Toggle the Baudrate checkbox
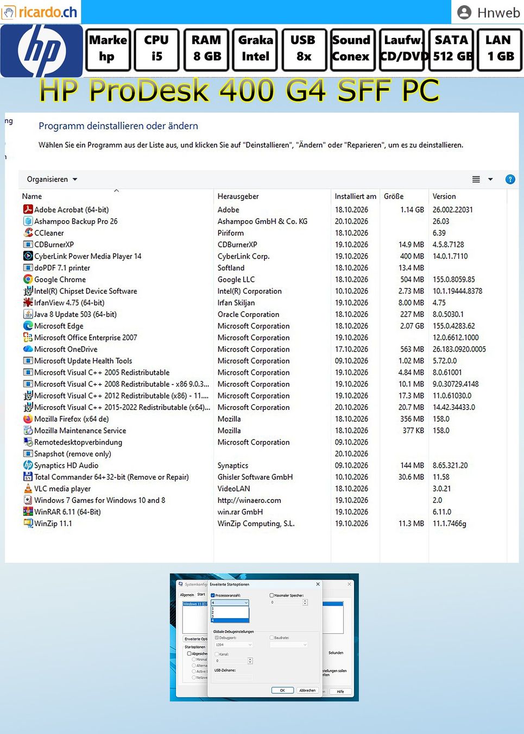The height and width of the screenshot is (734, 524). pyautogui.click(x=272, y=638)
